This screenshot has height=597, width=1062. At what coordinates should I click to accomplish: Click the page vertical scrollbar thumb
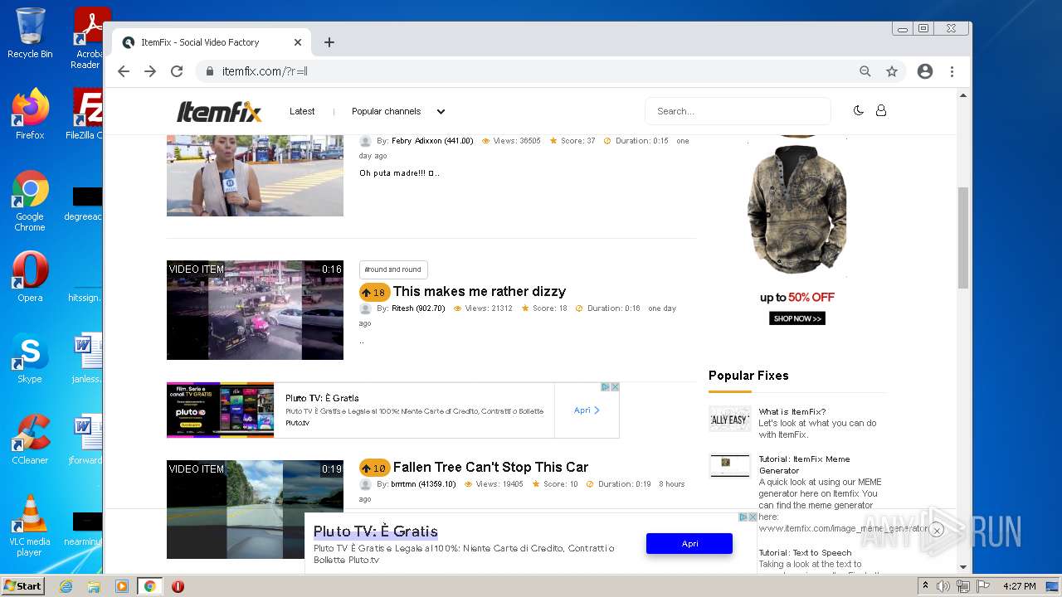(x=963, y=237)
